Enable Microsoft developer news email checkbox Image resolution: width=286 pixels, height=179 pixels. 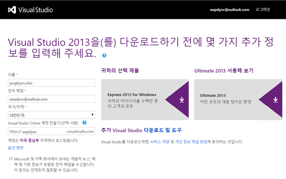10,158
